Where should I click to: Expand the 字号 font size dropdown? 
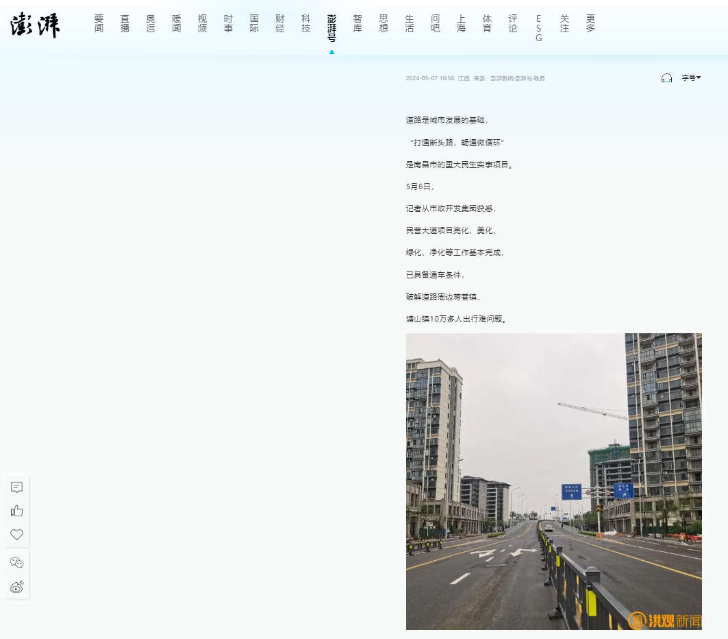point(690,78)
